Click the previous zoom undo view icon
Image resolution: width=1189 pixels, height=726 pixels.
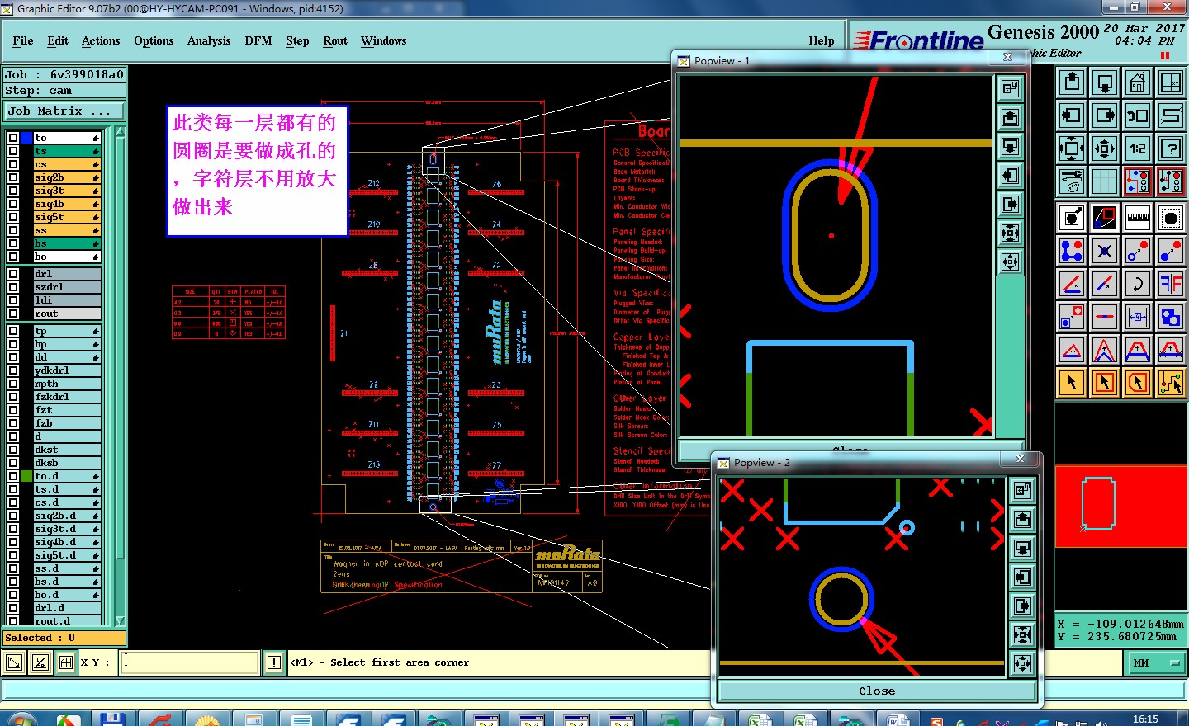click(1138, 115)
